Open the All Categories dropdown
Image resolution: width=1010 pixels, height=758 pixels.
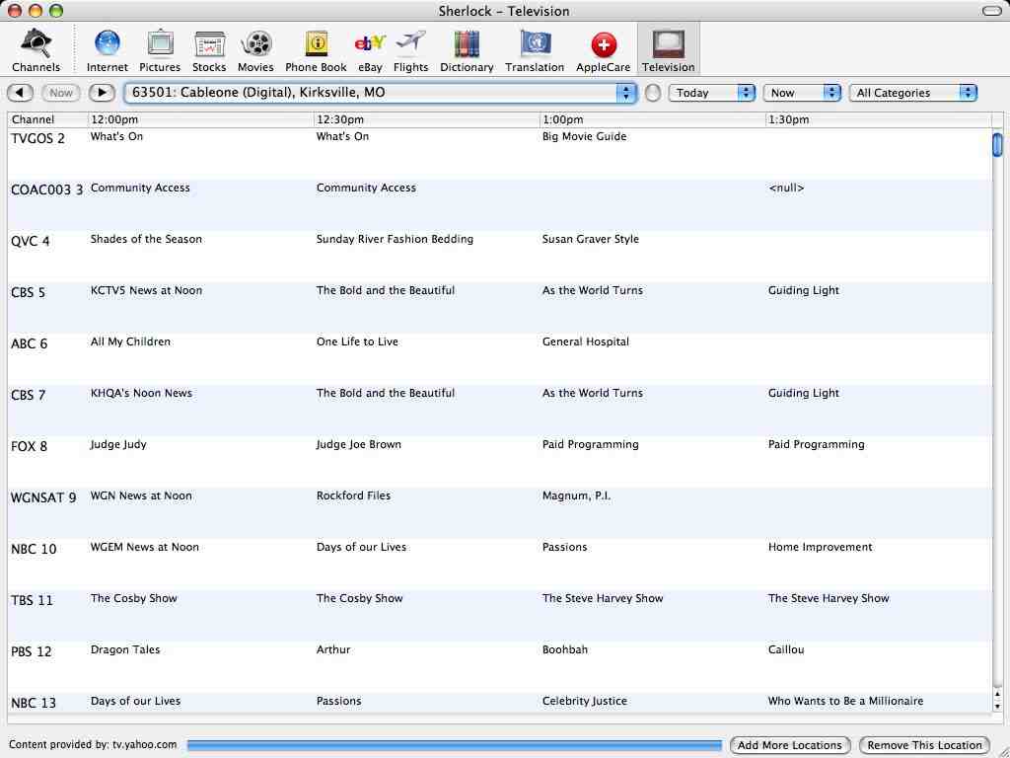pos(913,93)
